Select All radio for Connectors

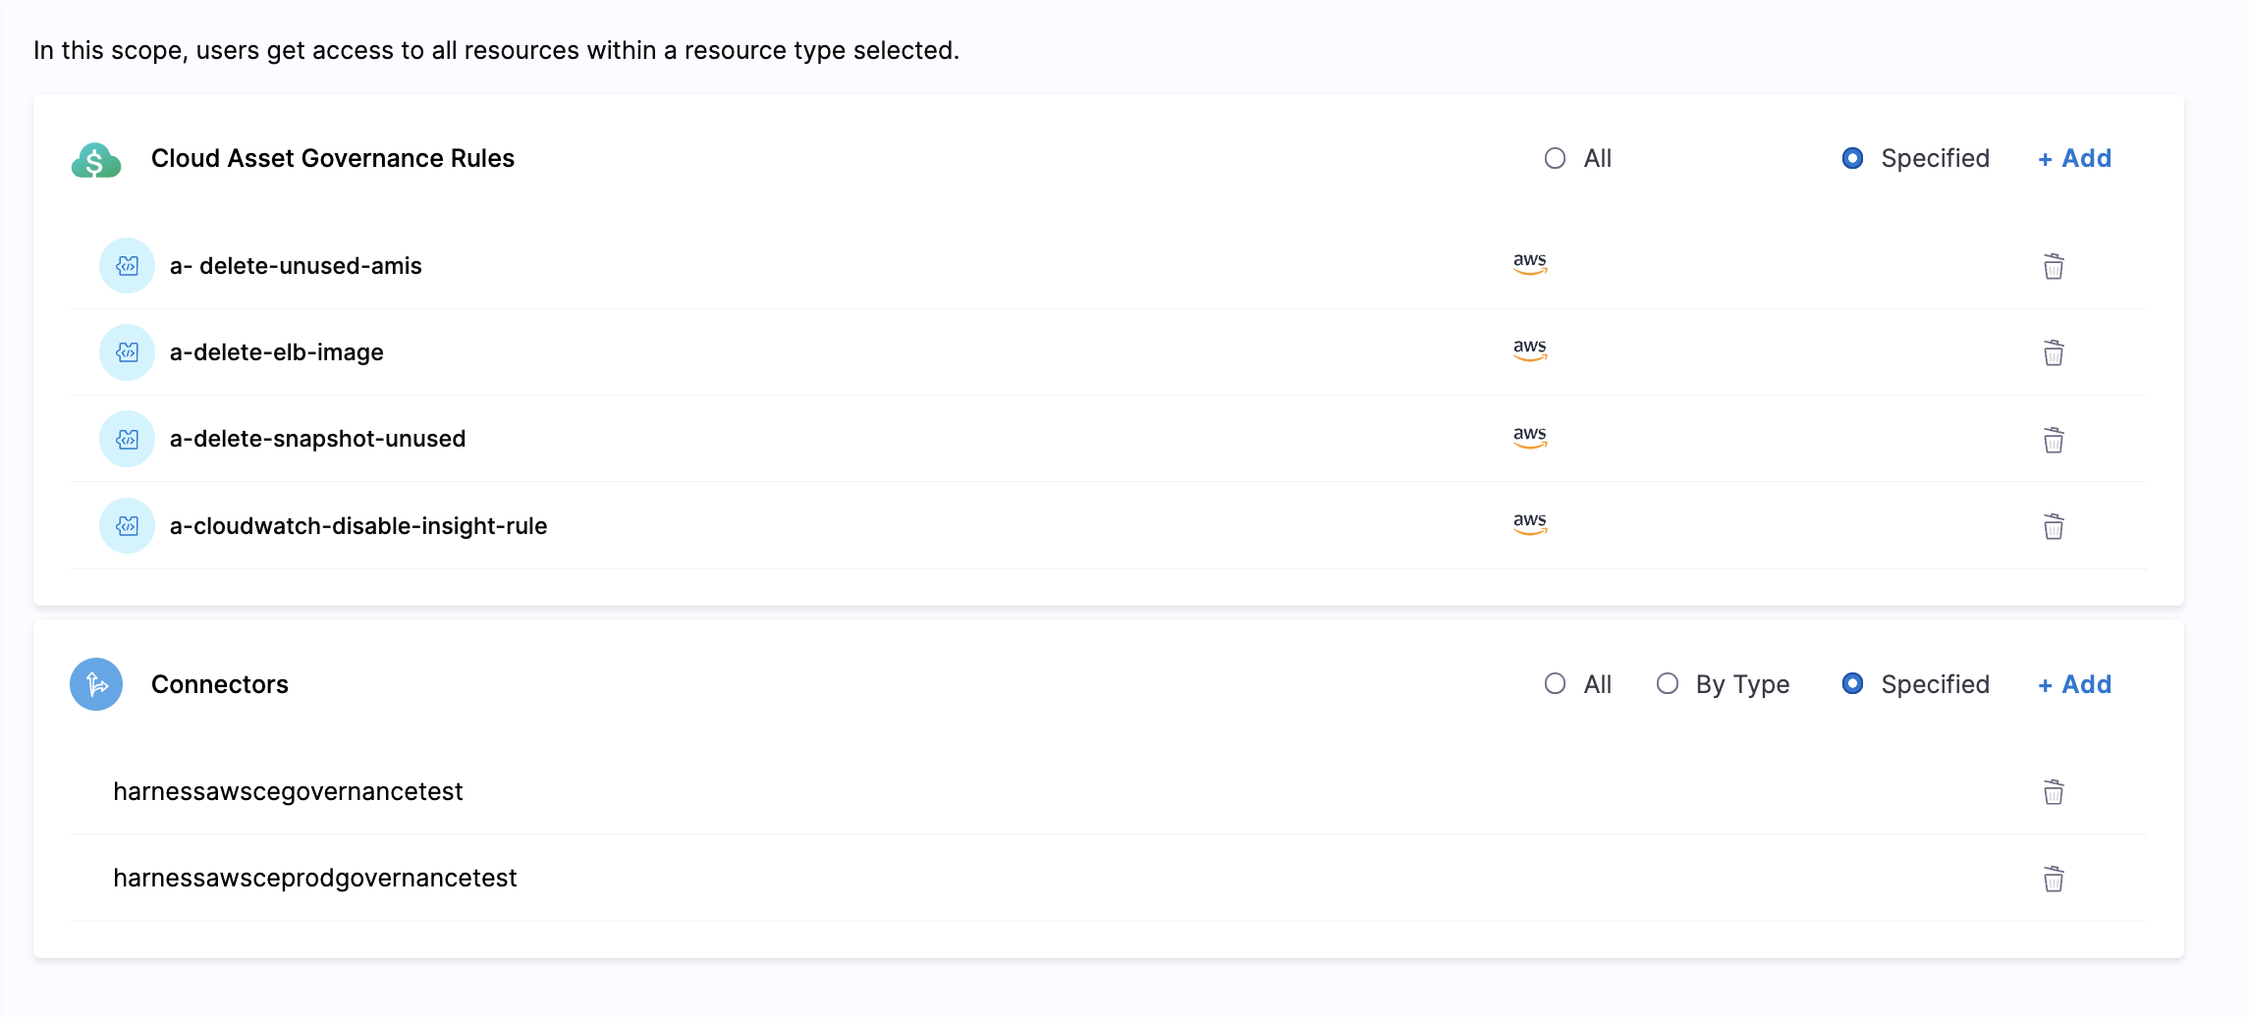tap(1555, 683)
